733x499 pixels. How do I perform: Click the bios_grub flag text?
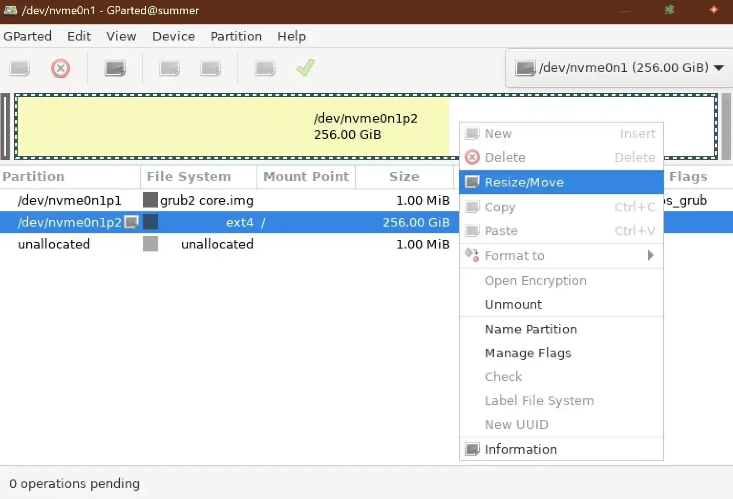click(686, 200)
